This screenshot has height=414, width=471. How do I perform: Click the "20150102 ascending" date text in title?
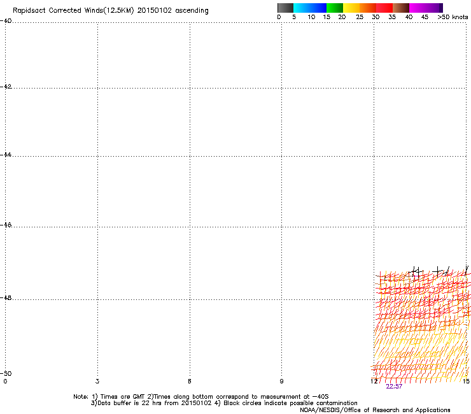[172, 11]
